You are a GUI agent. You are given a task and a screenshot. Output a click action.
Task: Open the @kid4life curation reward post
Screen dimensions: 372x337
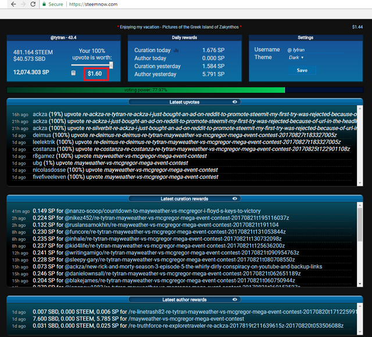[x=175, y=245]
